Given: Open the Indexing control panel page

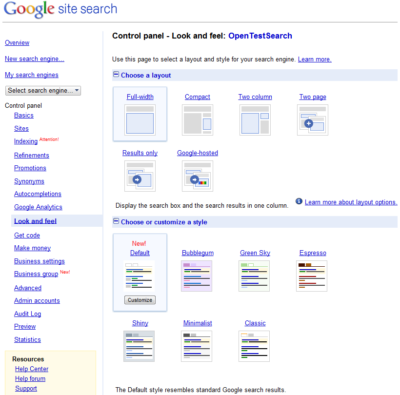Looking at the screenshot, I should pyautogui.click(x=26, y=141).
